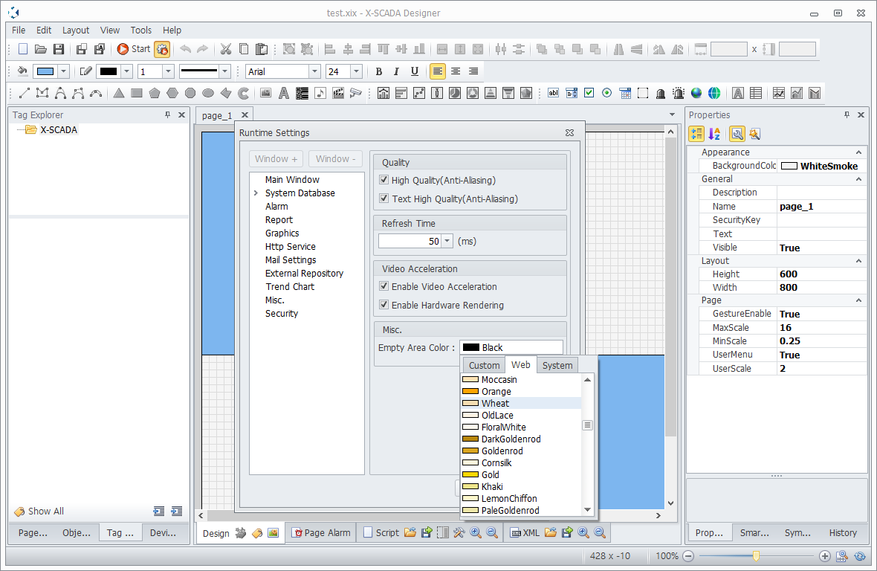Switch to Page Alarm tab
The height and width of the screenshot is (571, 877).
coord(322,533)
